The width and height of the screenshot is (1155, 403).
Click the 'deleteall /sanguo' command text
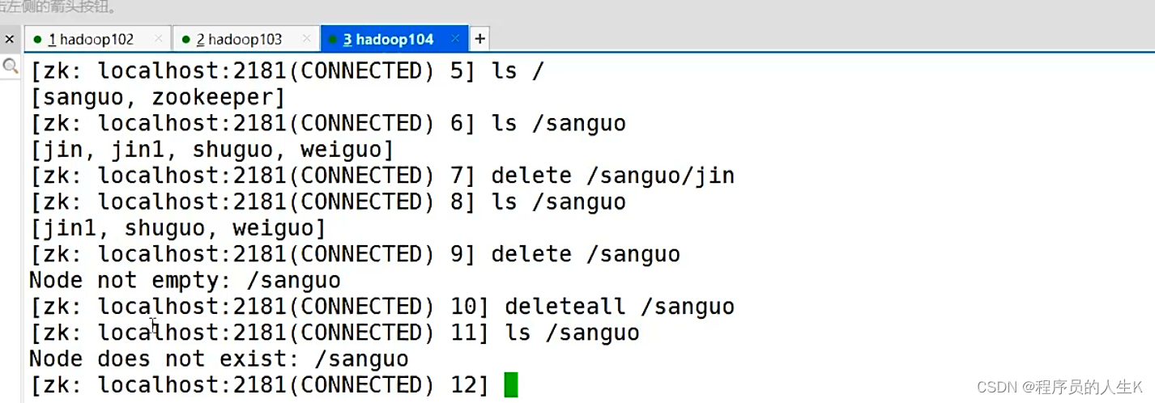[619, 307]
